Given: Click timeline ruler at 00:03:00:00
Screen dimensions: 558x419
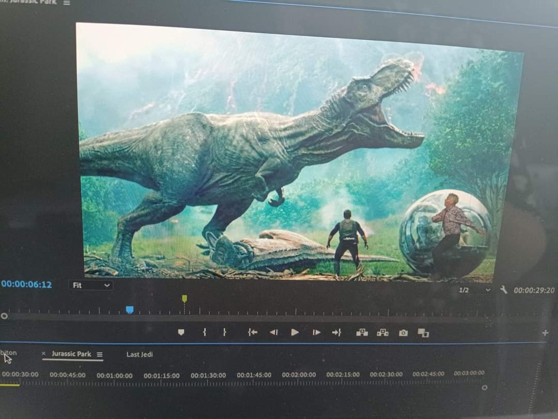Looking at the screenshot, I should tap(469, 373).
